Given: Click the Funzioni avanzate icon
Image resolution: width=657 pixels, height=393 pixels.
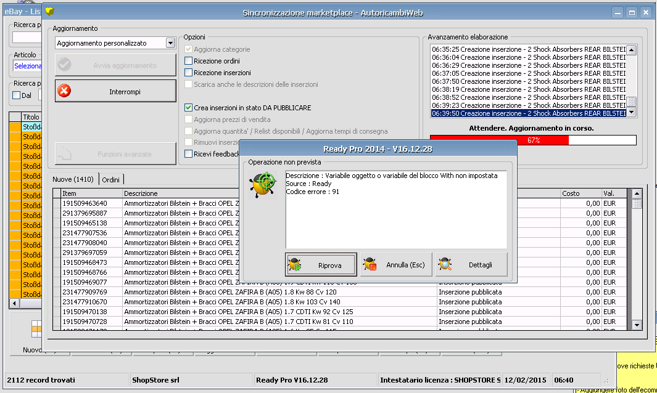Looking at the screenshot, I should (x=64, y=153).
